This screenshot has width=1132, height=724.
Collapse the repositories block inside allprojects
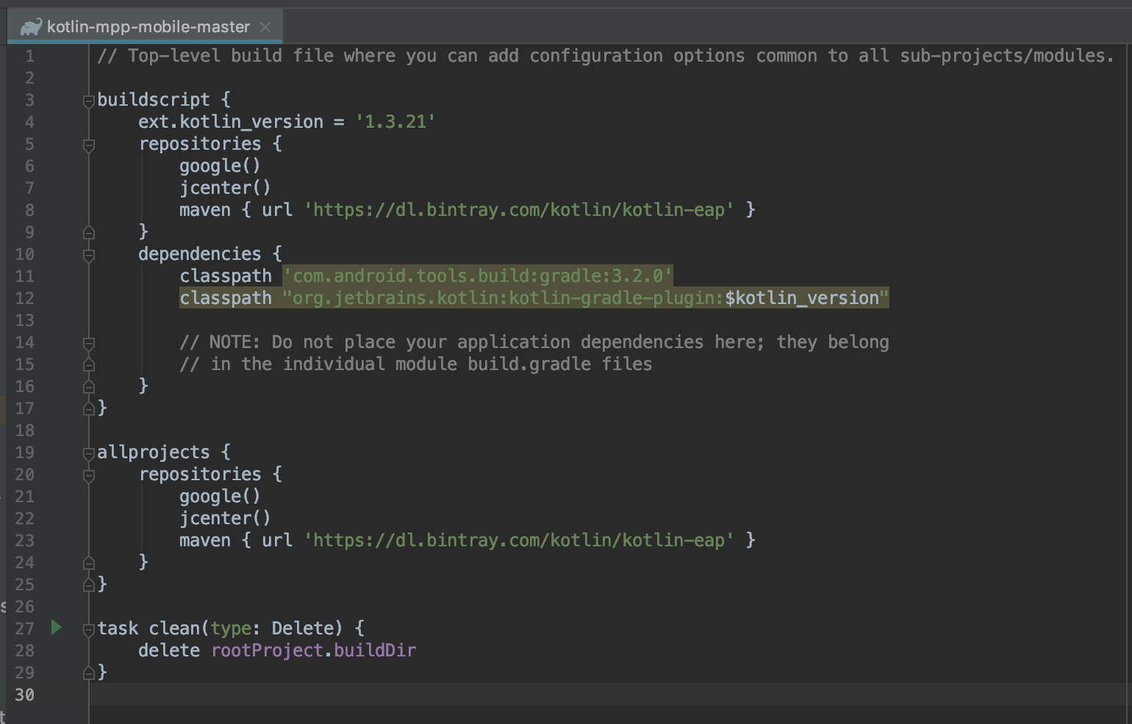(x=88, y=475)
